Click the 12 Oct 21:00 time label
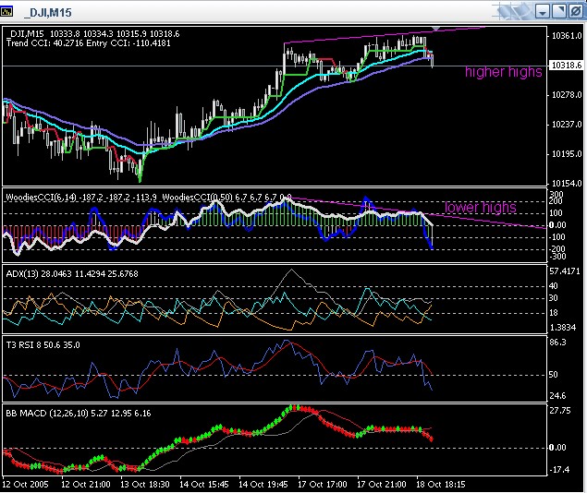The height and width of the screenshot is (493, 587). click(86, 485)
